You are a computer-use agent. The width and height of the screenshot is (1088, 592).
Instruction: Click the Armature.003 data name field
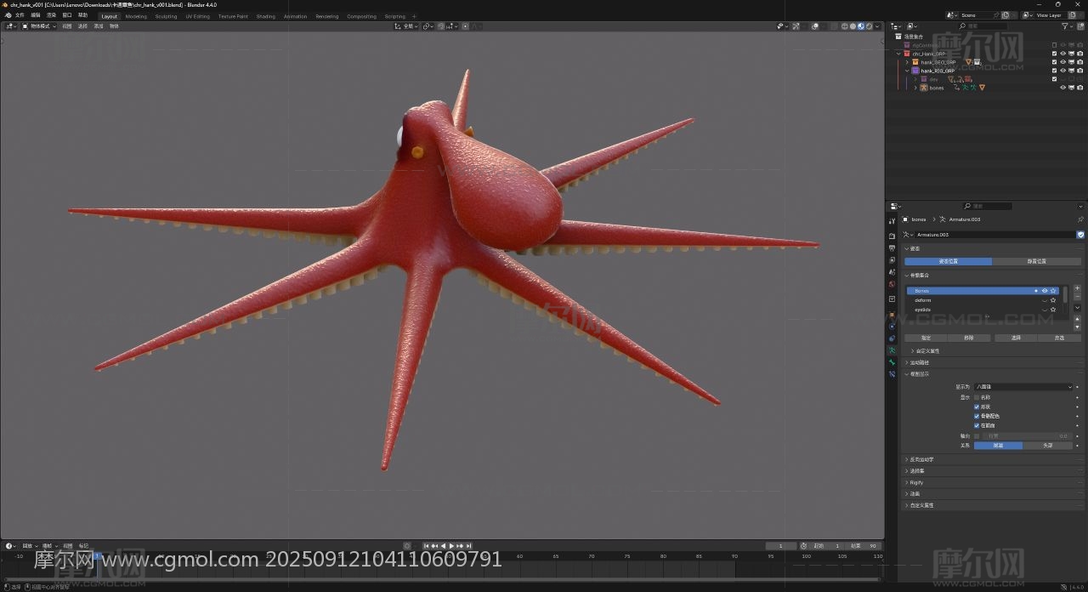point(995,234)
